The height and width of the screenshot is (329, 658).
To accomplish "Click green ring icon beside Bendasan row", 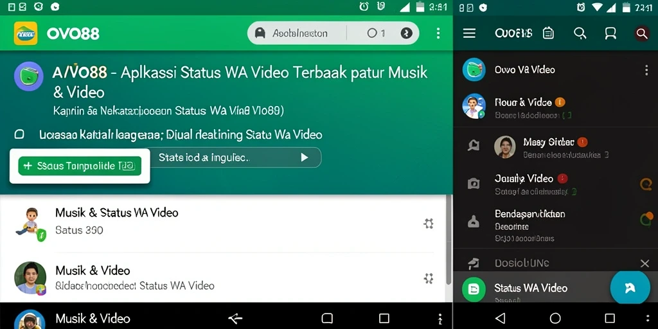I will coord(646,218).
